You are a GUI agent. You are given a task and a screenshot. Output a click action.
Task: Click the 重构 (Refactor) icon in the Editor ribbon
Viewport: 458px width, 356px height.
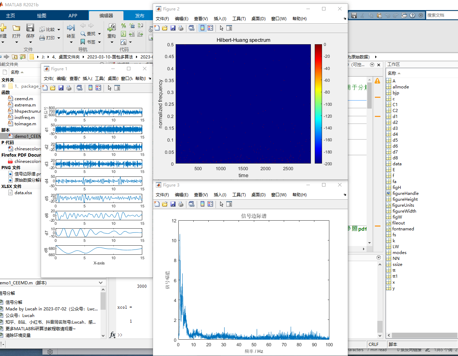tap(111, 37)
